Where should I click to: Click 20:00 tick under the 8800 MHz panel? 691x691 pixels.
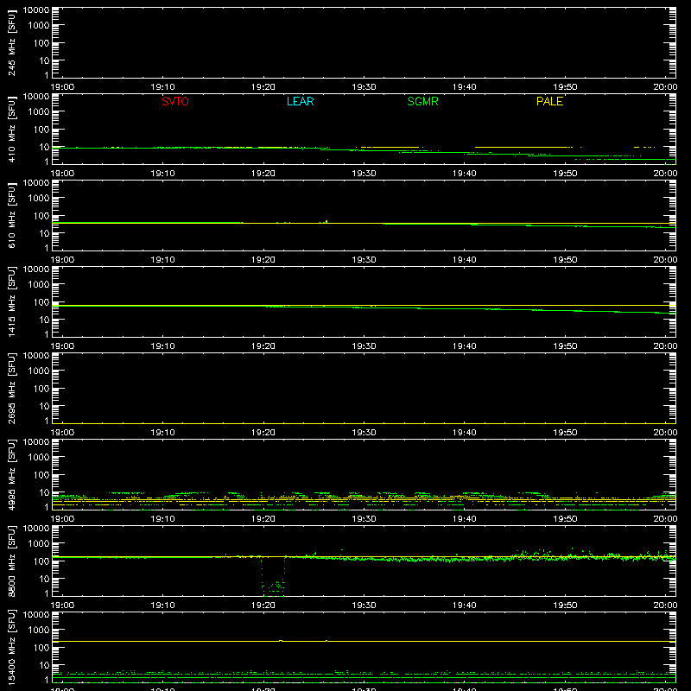pyautogui.click(x=665, y=605)
